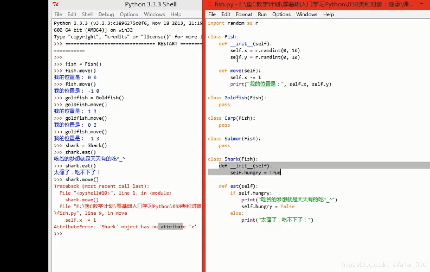The image size is (430, 272).
Task: Click 'Python 3.3.3 Shell' title bar
Action: [x=151, y=4]
